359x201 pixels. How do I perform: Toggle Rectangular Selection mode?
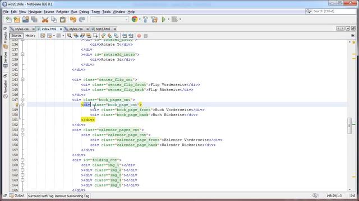tap(95, 36)
